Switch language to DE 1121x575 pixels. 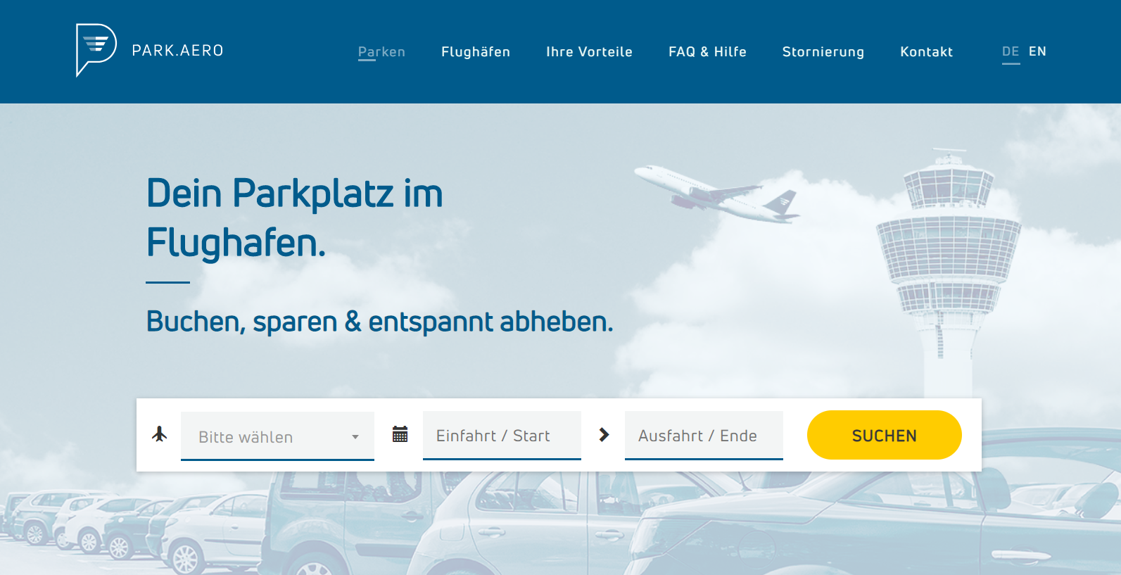1011,51
